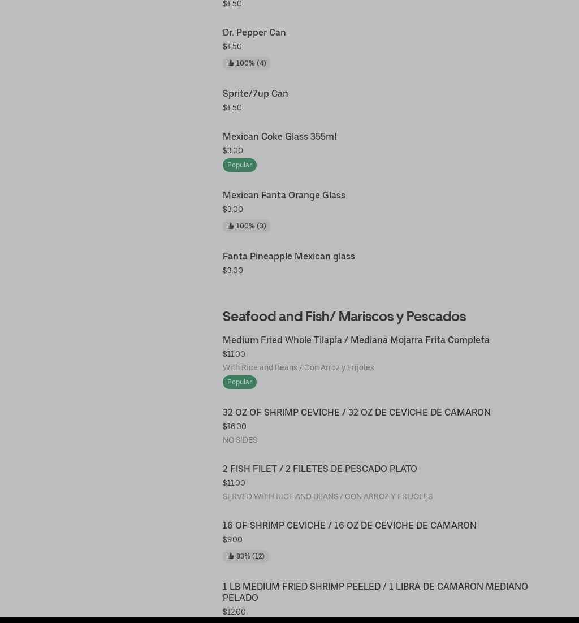The height and width of the screenshot is (623, 579).
Task: Open Sprite/7up Can menu item
Action: pos(255,93)
